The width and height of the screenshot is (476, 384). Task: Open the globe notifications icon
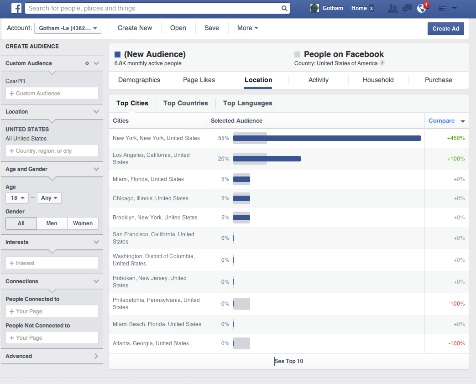pos(421,8)
